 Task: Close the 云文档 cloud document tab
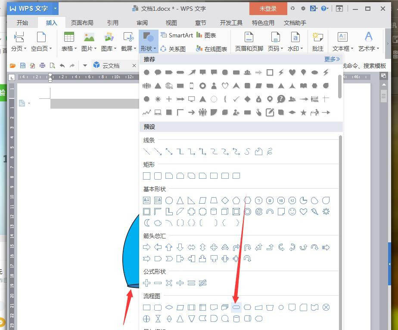pos(134,66)
